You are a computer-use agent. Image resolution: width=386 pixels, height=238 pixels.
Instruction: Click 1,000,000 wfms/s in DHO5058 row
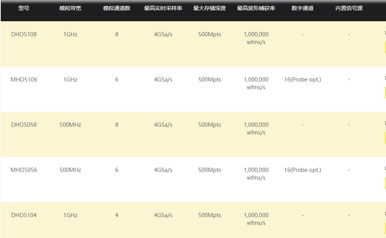(256, 128)
